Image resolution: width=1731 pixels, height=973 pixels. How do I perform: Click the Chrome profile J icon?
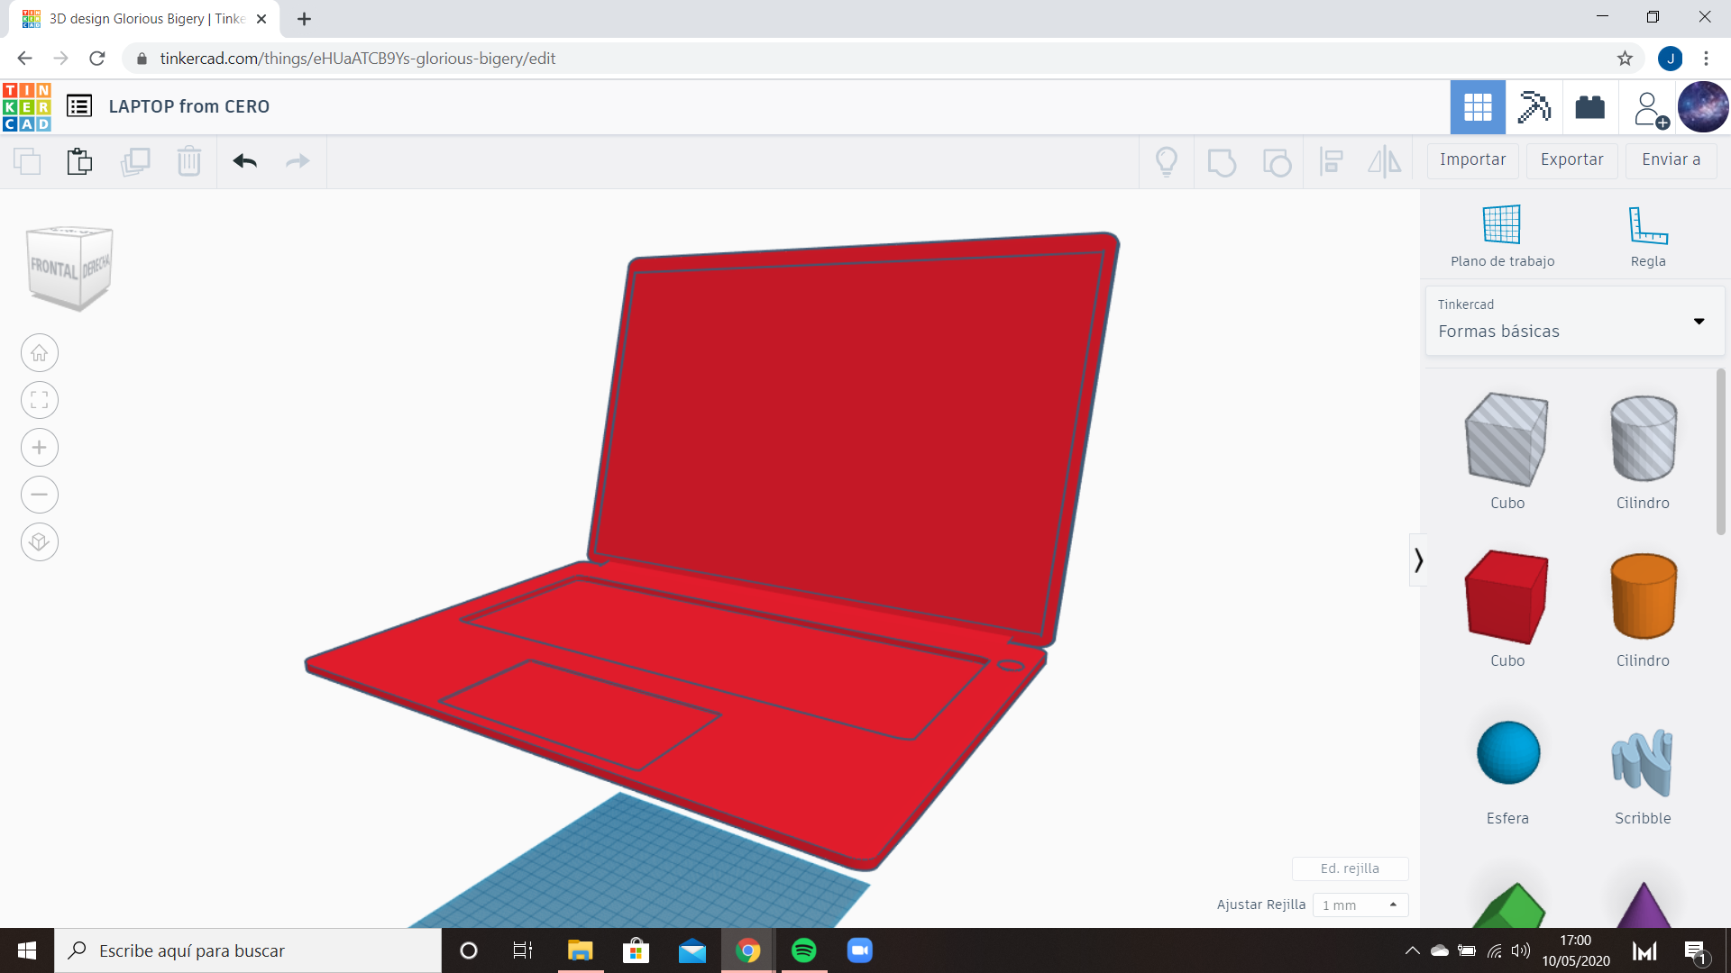pos(1671,59)
